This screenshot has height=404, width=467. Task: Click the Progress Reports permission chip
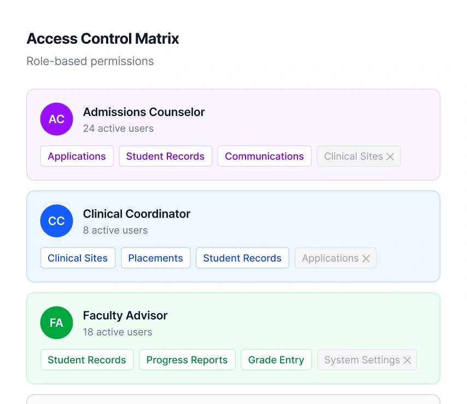tap(187, 360)
